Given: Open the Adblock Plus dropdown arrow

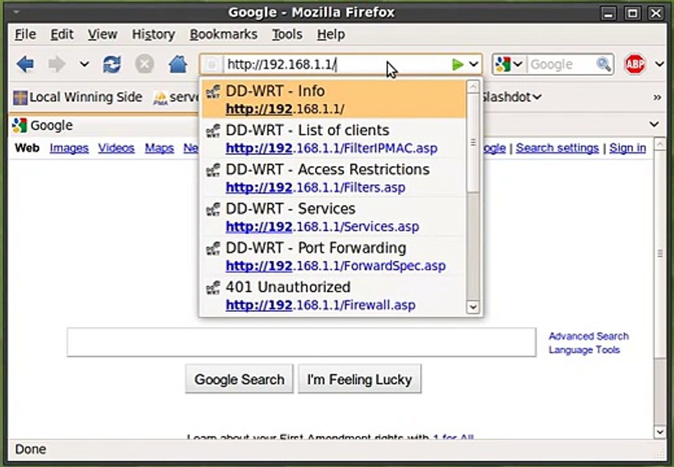Looking at the screenshot, I should (x=659, y=64).
